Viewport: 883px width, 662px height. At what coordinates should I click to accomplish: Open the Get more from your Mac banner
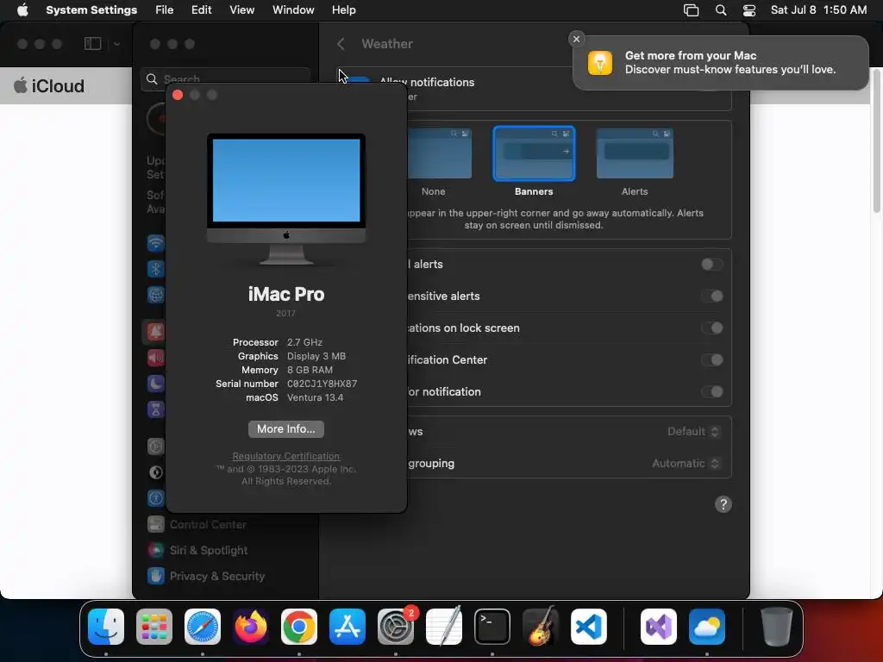click(721, 62)
